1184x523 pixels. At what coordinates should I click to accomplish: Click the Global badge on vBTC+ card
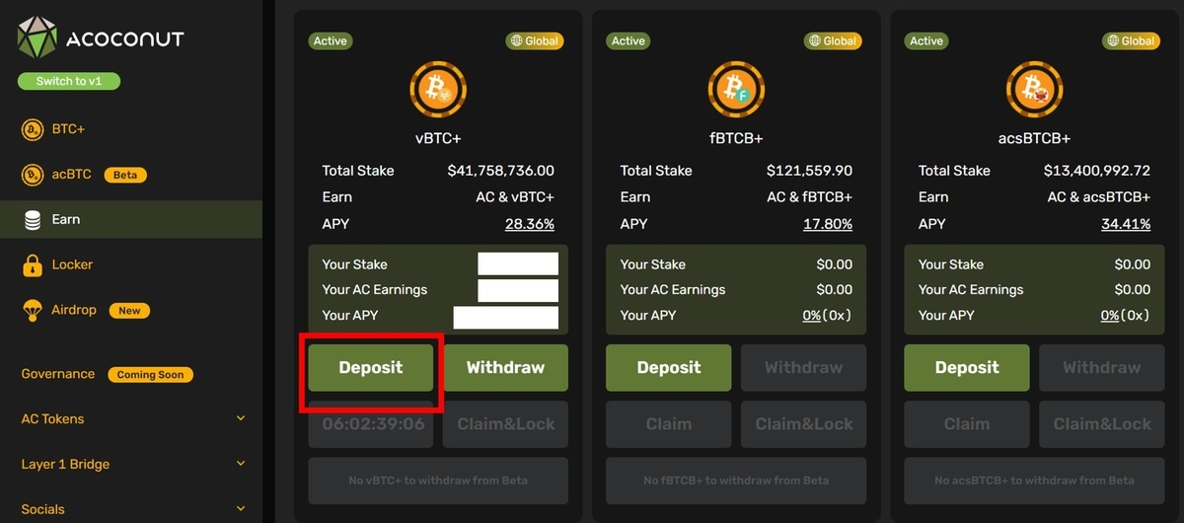coord(534,41)
